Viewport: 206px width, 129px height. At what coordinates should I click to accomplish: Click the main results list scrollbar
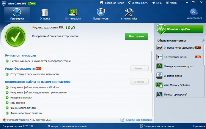[152, 62]
